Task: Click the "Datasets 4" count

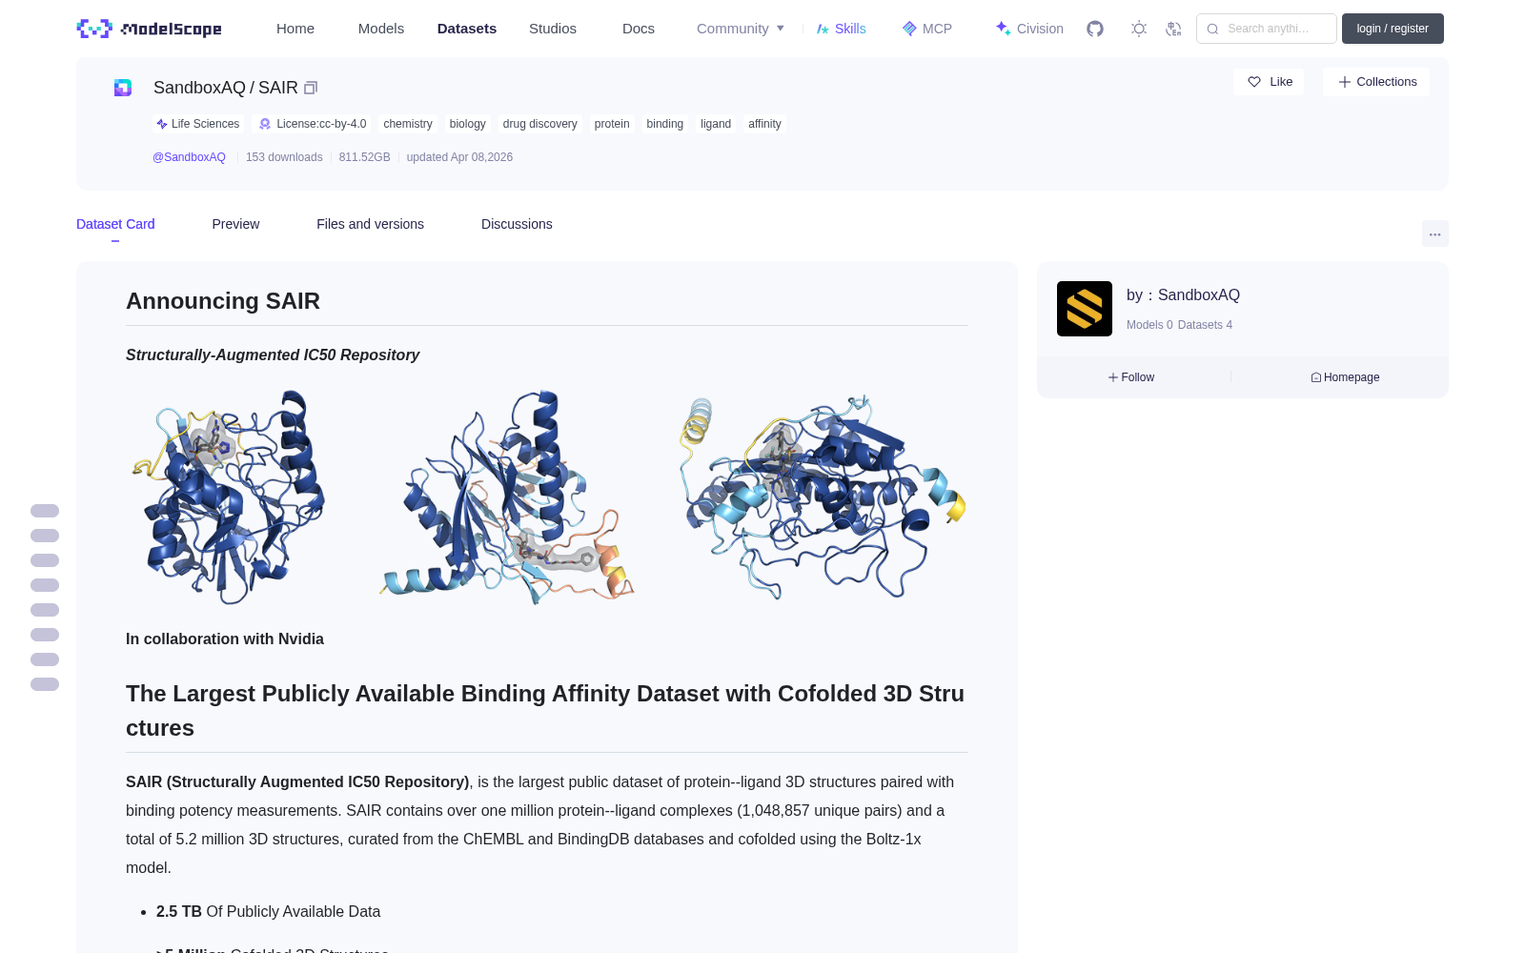Action: coord(1205,325)
